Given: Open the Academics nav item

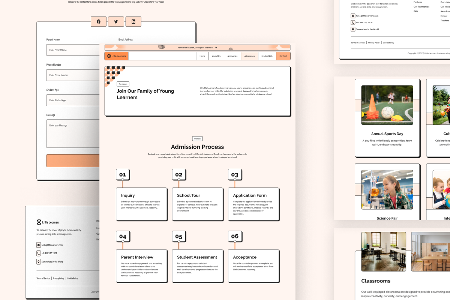Looking at the screenshot, I should (232, 56).
